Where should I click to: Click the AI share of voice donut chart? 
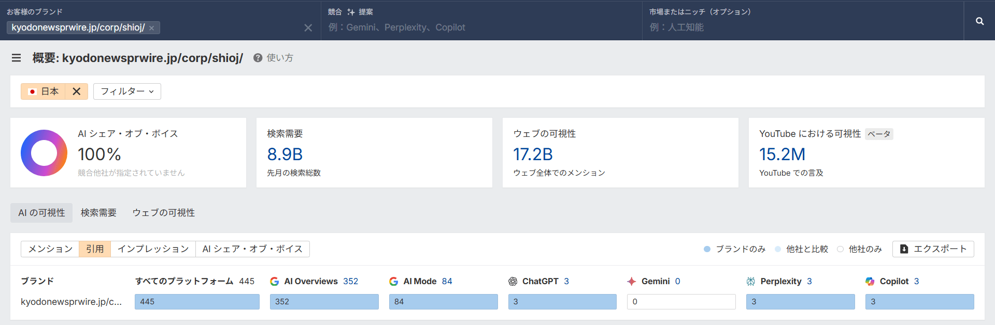coord(44,153)
